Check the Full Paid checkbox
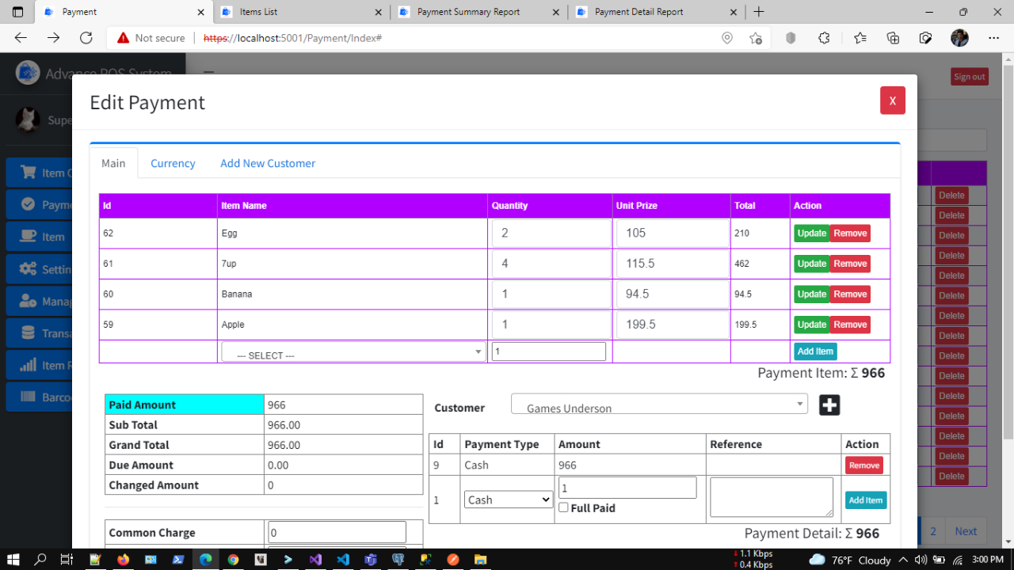This screenshot has width=1014, height=570. 563,507
